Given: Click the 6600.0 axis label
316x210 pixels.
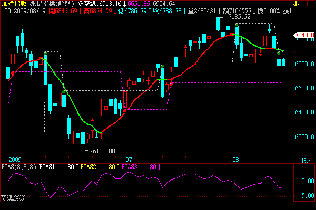Looking at the screenshot, I should 304,88.
